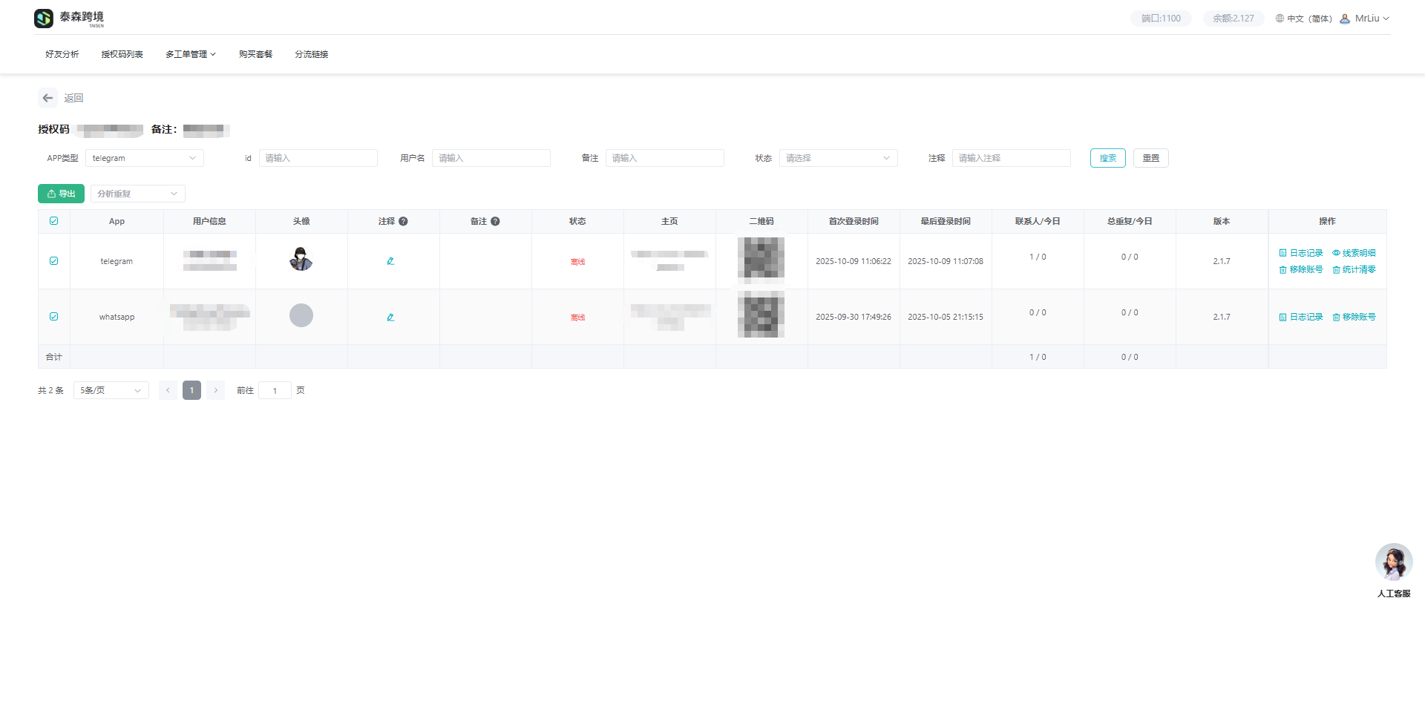The image size is (1425, 707).
Task: Toggle the select-all header checkbox
Action: tap(54, 221)
